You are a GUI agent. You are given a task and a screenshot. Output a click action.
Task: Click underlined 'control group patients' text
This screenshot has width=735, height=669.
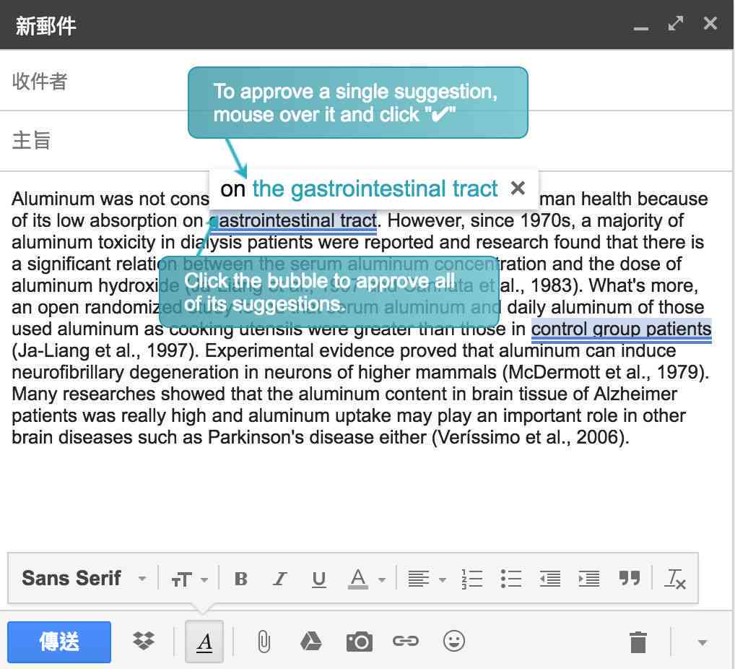click(621, 329)
